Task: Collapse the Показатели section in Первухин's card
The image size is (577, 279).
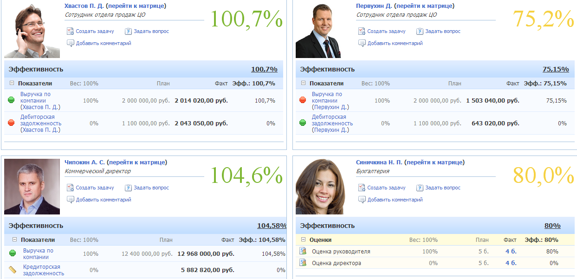Action: tap(303, 84)
